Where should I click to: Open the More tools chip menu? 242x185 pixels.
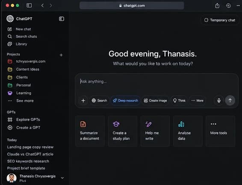[x=198, y=100]
